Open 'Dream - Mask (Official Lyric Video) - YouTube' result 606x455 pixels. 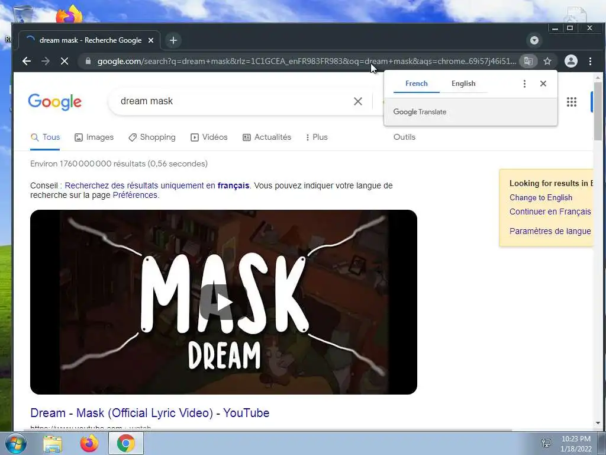pos(150,413)
